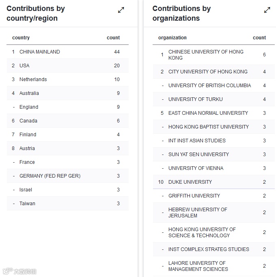Click CITY UNIVERSITY OF HONG KONG entry

tap(208, 72)
